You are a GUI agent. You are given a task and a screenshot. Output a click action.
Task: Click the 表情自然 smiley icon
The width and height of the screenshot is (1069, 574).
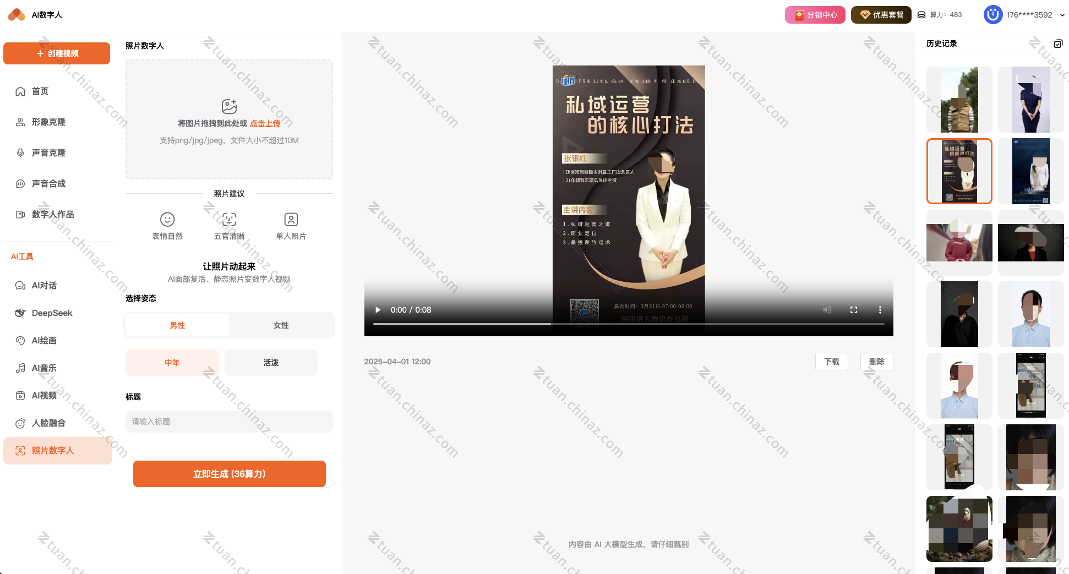click(167, 220)
